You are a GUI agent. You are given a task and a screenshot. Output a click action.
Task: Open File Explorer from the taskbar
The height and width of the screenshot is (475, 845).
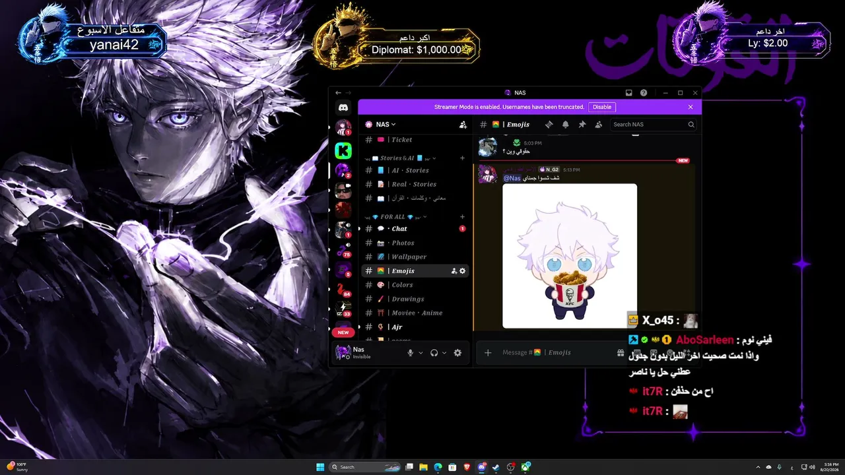[423, 467]
